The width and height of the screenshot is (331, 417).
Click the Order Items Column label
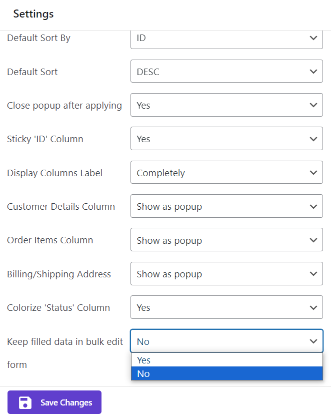click(x=50, y=240)
